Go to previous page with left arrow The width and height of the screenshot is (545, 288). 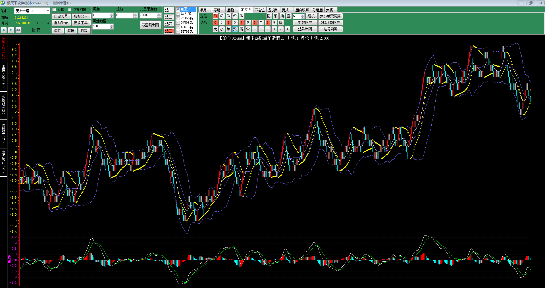[4, 30]
